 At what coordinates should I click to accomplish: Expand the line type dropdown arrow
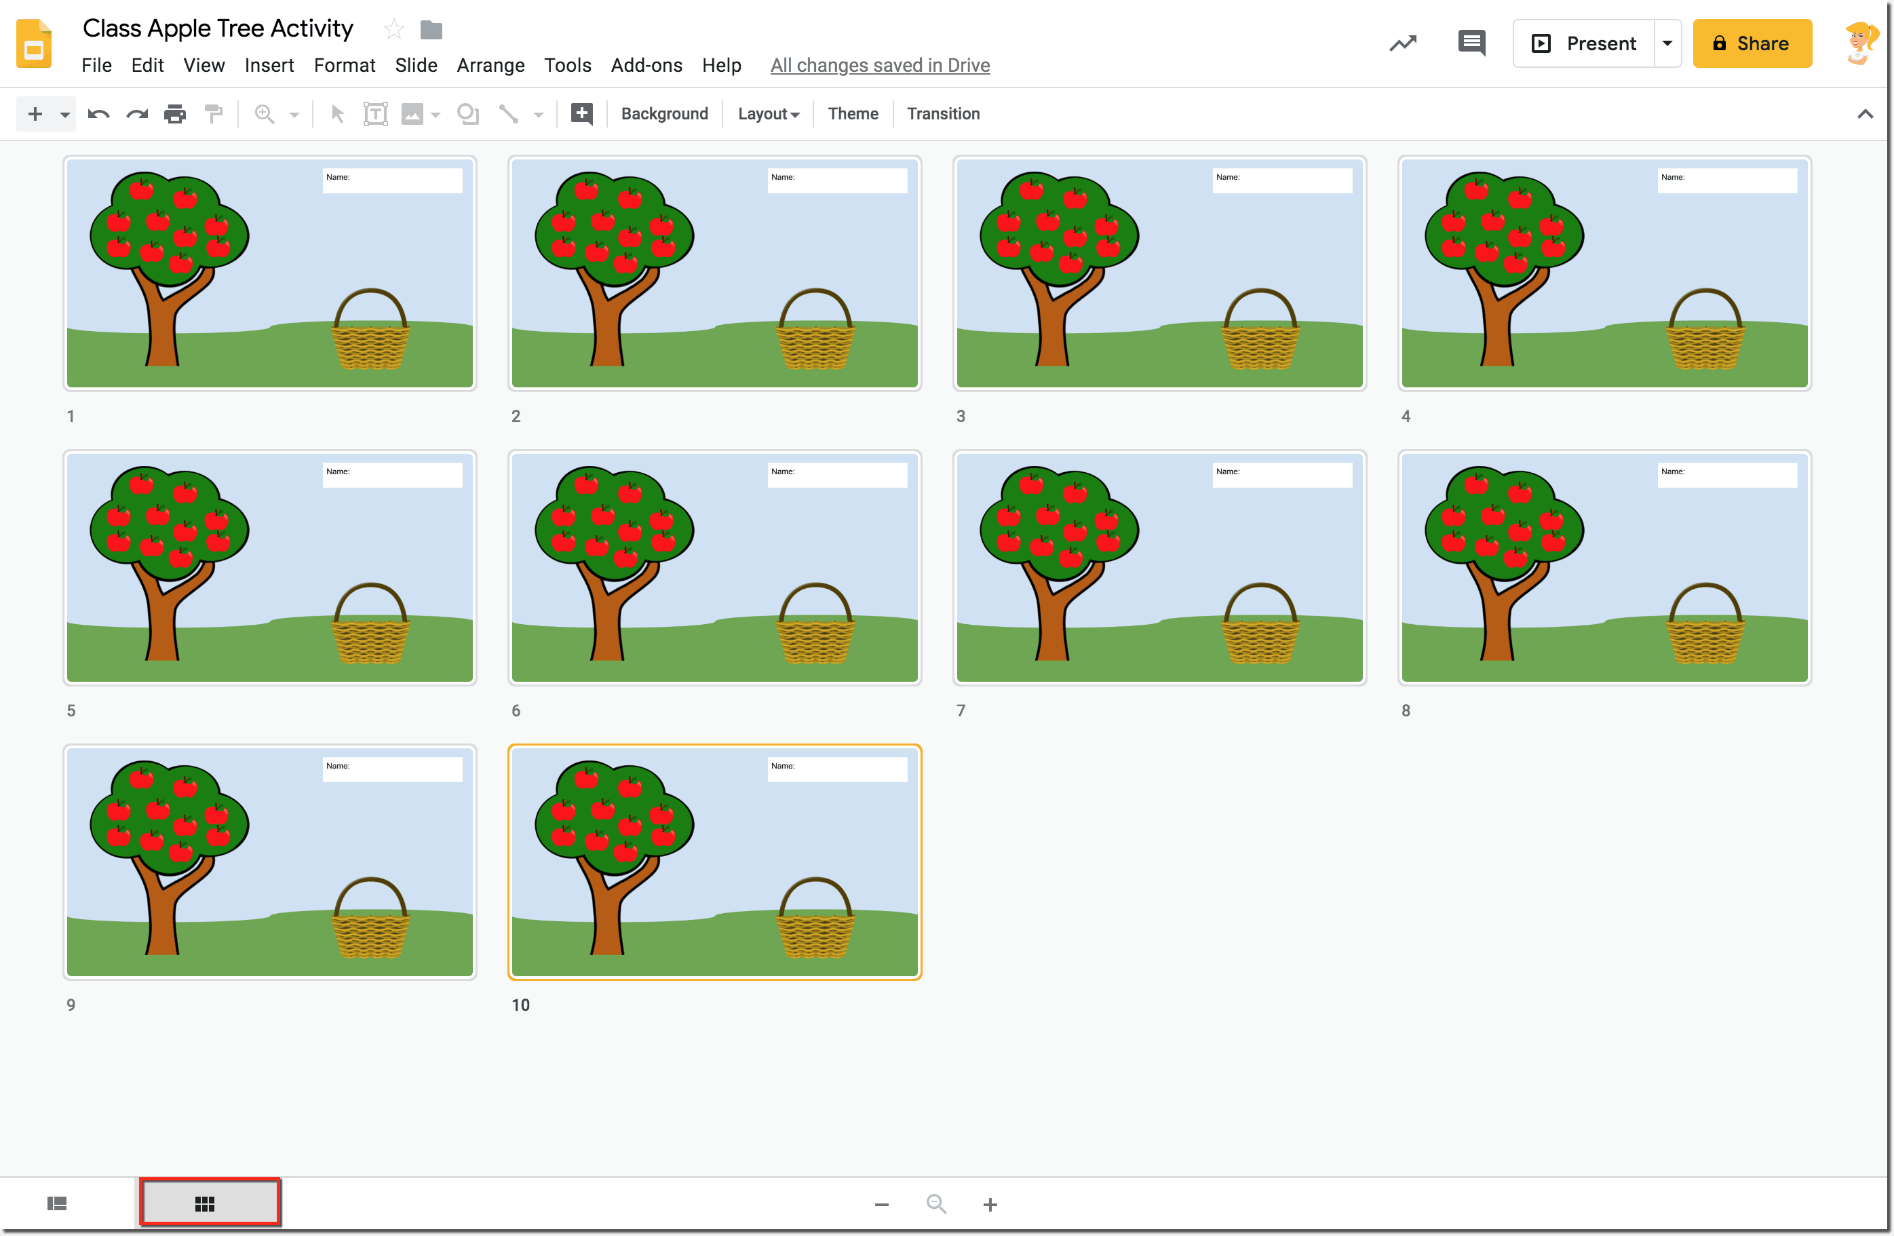[x=539, y=115]
